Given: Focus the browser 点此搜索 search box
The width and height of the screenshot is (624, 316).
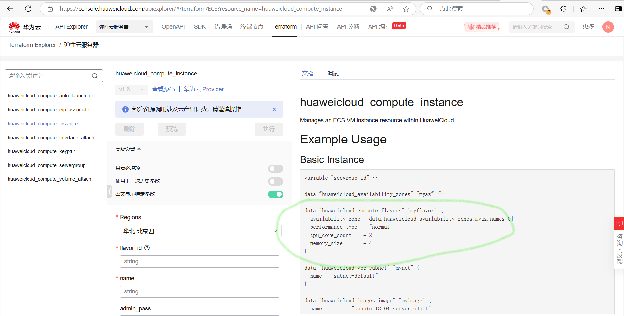Looking at the screenshot, I should [477, 9].
